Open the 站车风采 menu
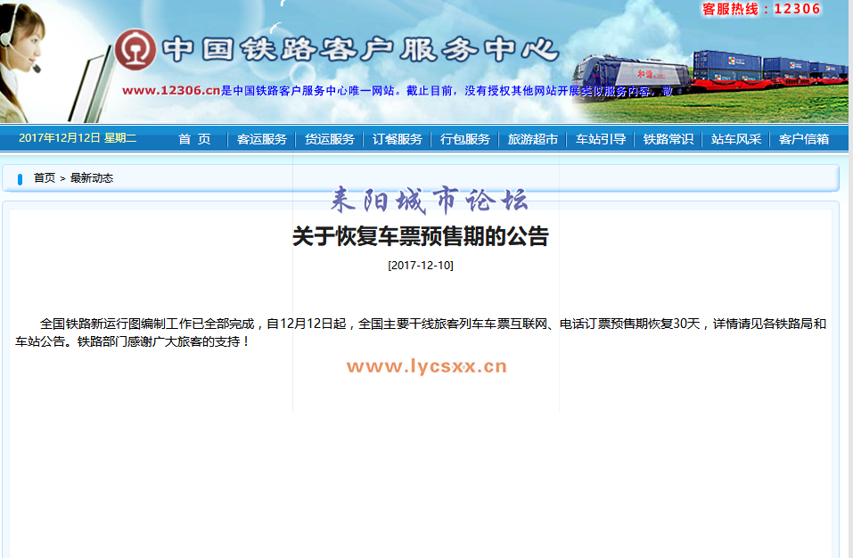 [x=736, y=139]
